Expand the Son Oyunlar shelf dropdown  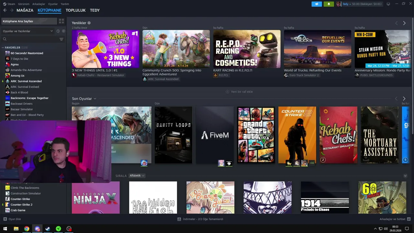coord(95,98)
